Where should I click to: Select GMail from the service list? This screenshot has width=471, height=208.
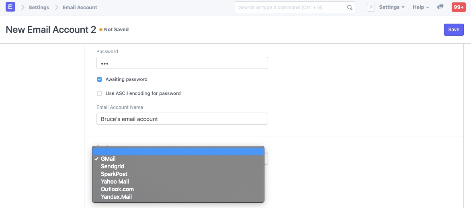109,159
